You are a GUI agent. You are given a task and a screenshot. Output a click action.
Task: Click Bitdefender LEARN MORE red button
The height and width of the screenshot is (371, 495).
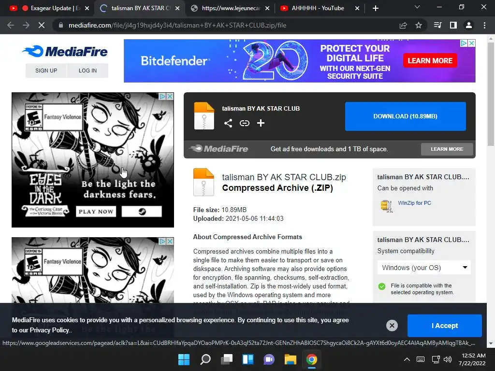[x=430, y=60]
